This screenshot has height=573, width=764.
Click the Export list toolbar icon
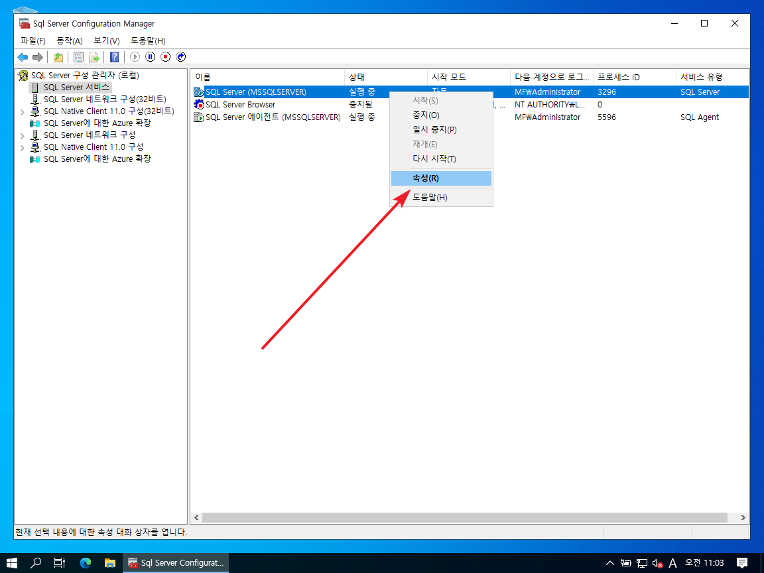[94, 57]
